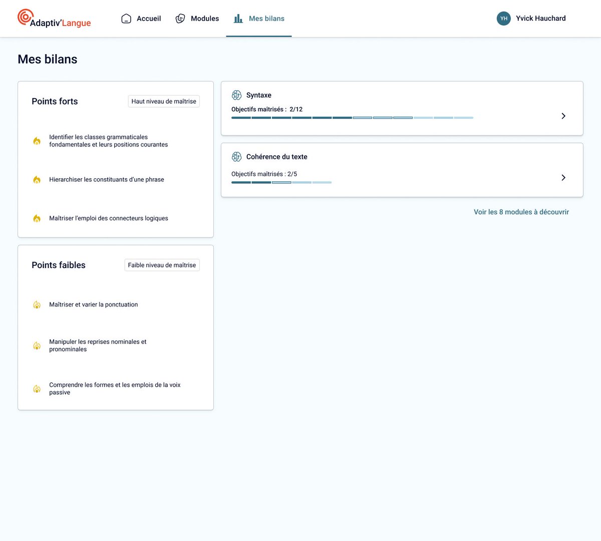The width and height of the screenshot is (601, 541).
Task: Click flame icon for voix passive item
Action: click(x=37, y=389)
